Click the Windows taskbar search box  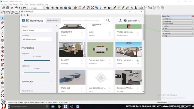point(28,107)
